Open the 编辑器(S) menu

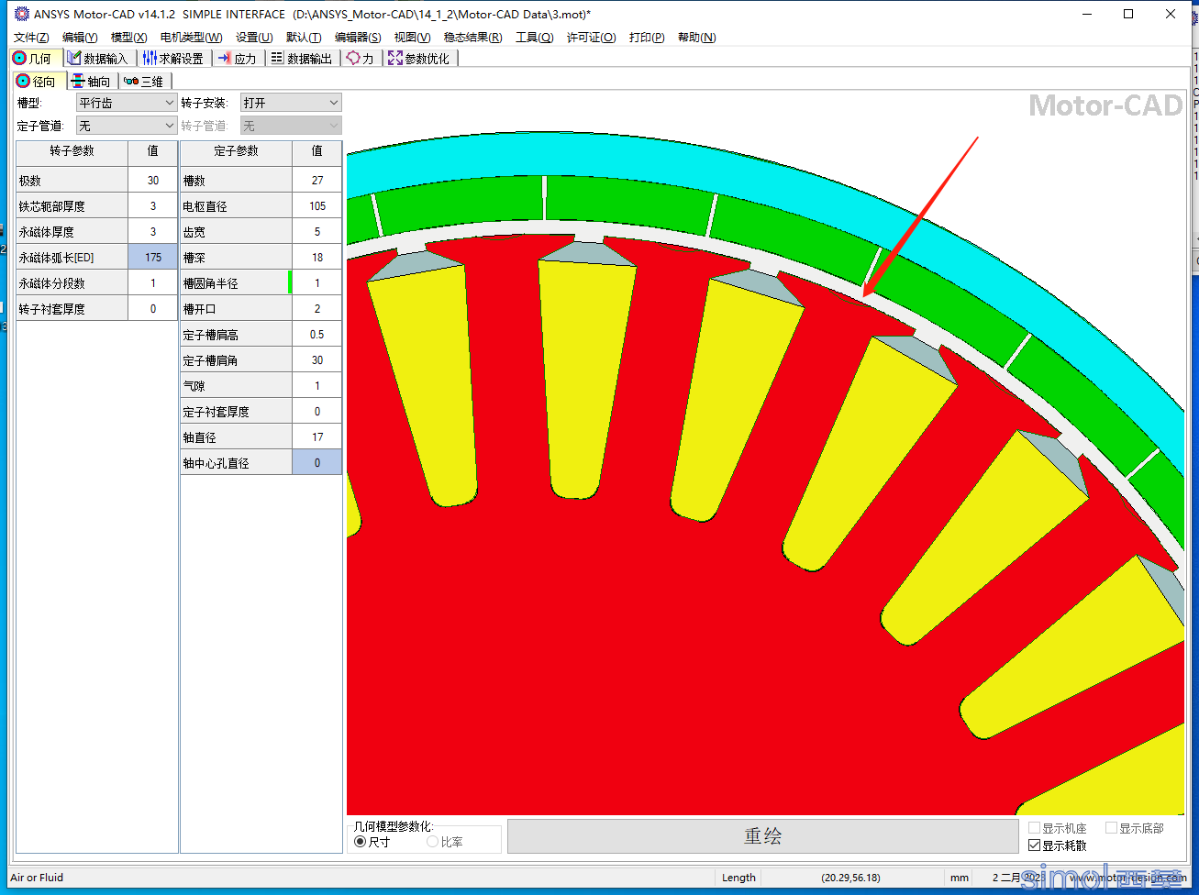[358, 37]
